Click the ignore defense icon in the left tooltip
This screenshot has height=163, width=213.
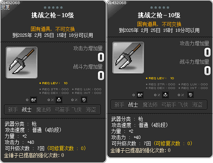59,100
